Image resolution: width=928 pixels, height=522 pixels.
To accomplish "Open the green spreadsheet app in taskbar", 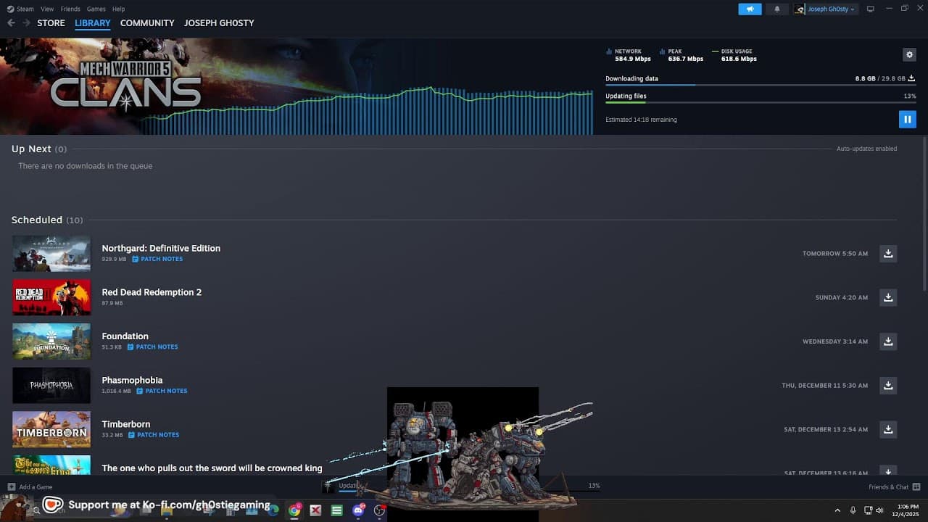I will [x=336, y=510].
